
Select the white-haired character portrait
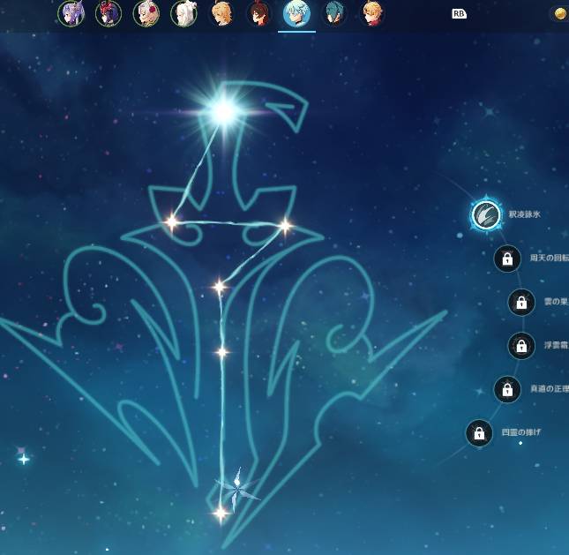(x=184, y=14)
